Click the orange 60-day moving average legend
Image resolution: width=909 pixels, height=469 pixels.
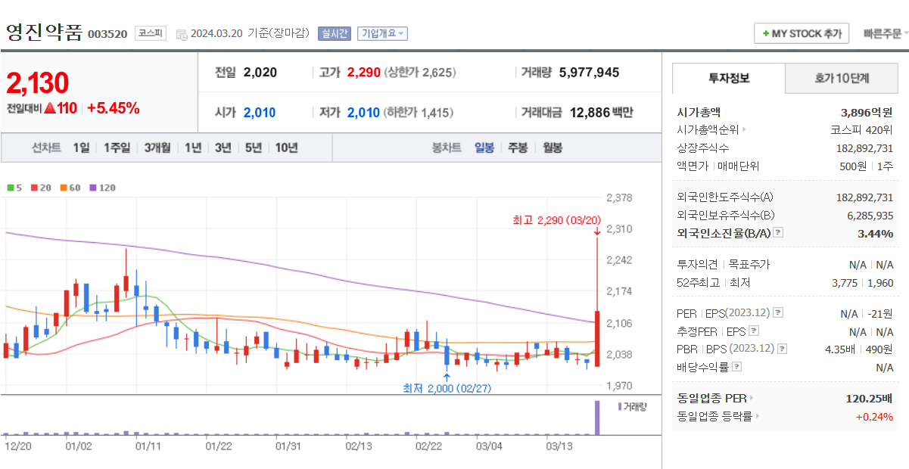coord(70,188)
